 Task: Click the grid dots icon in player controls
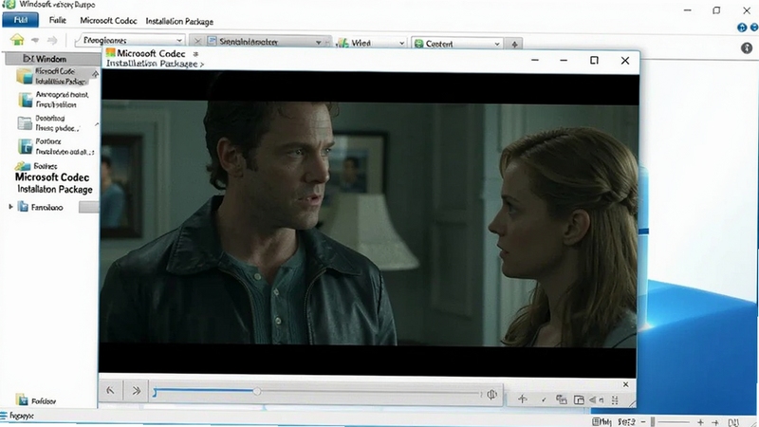click(615, 399)
